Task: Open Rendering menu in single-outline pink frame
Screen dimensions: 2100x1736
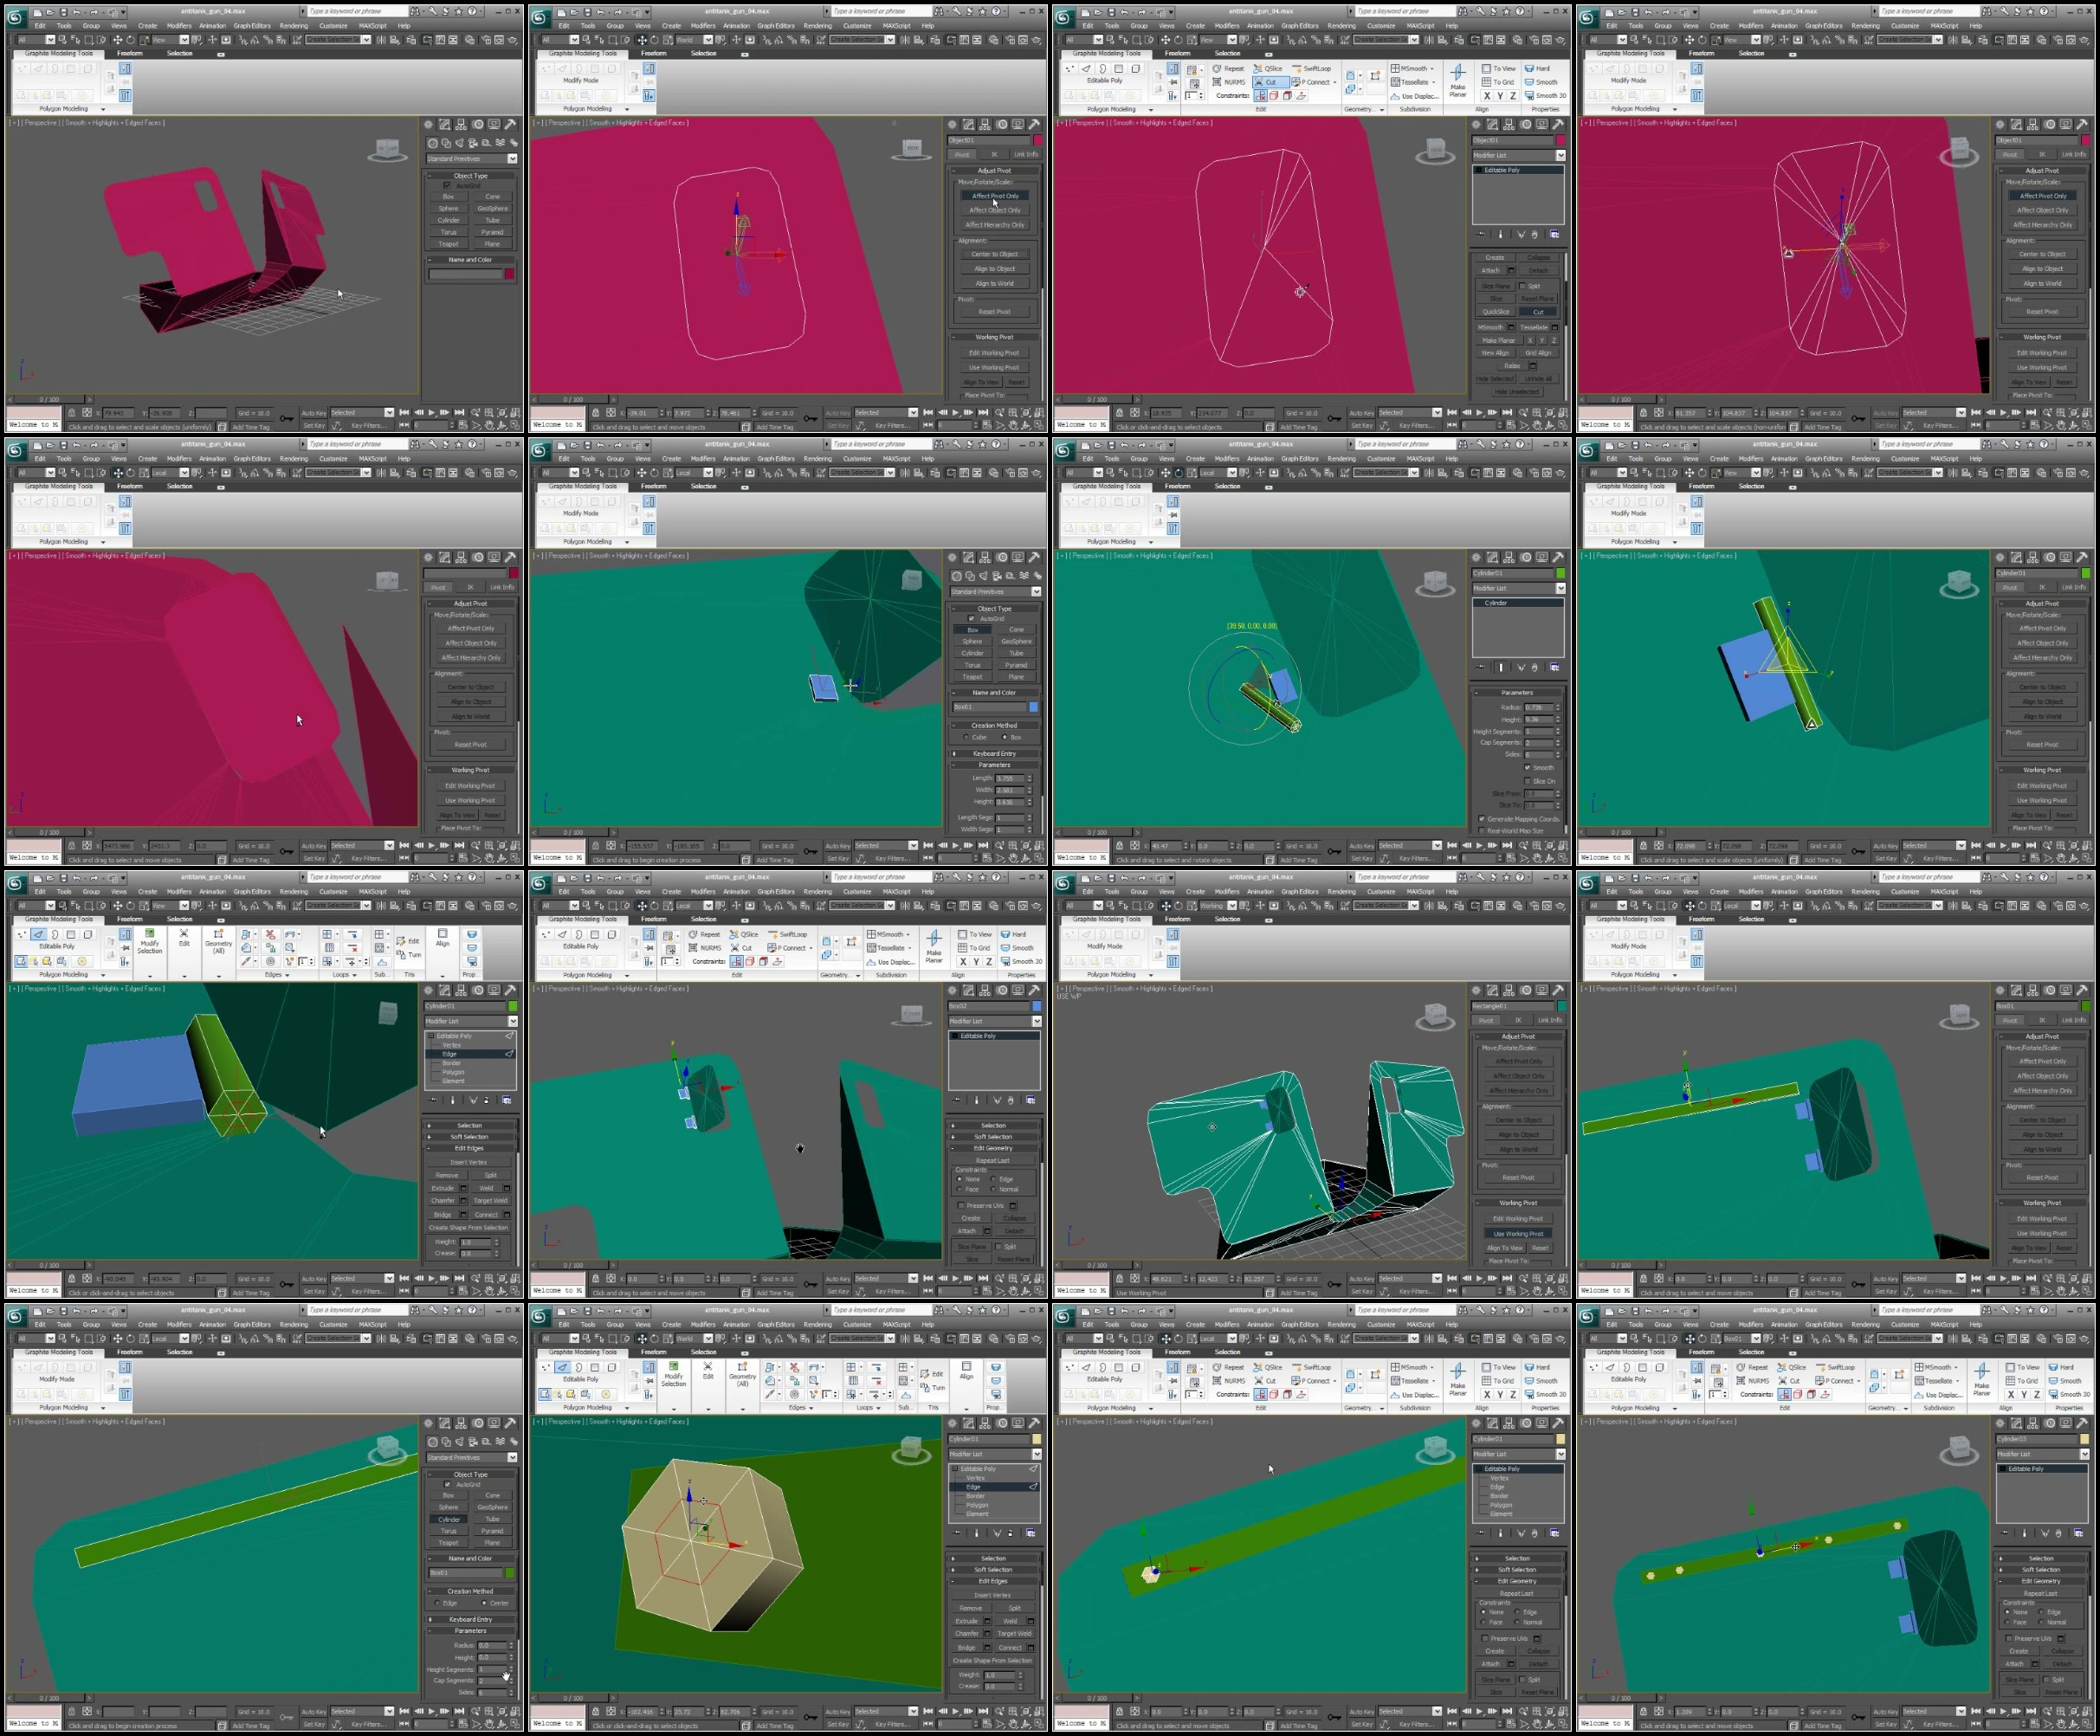Action: [818, 26]
